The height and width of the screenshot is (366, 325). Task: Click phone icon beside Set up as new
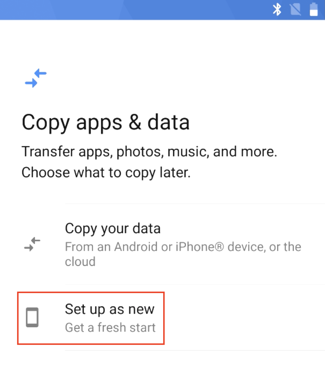click(32, 317)
